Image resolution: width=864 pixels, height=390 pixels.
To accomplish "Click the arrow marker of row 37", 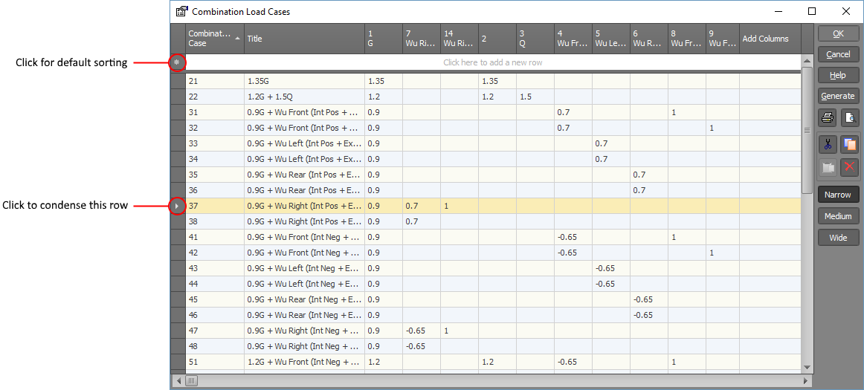I will [177, 206].
